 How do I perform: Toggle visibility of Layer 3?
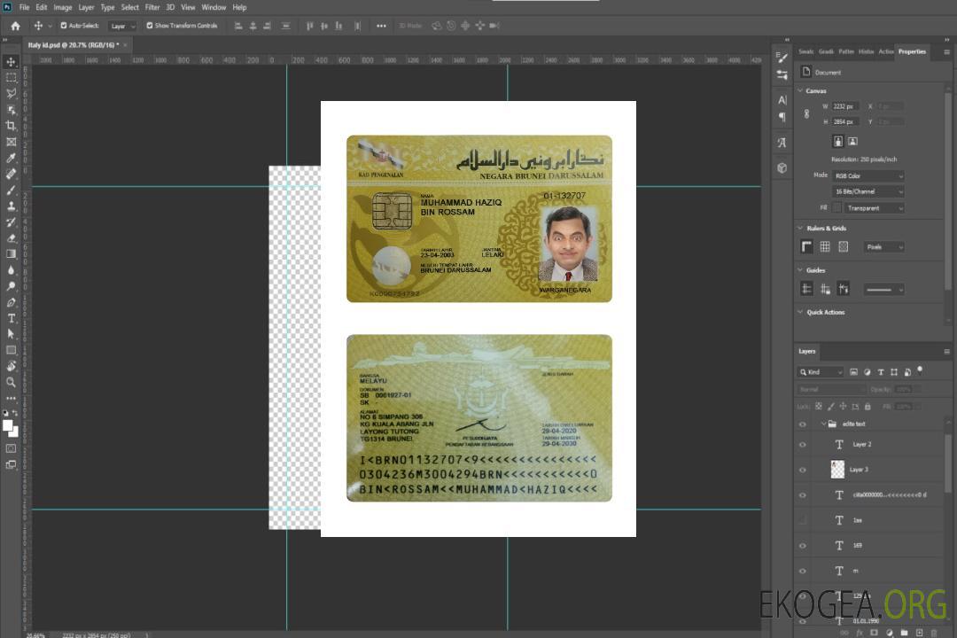tap(803, 470)
